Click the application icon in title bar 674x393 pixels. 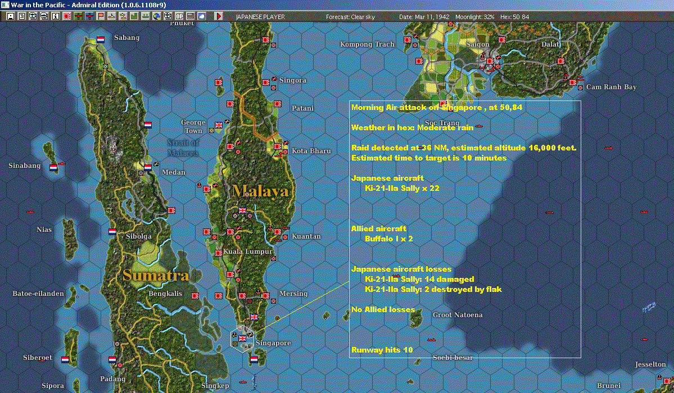pos(5,4)
